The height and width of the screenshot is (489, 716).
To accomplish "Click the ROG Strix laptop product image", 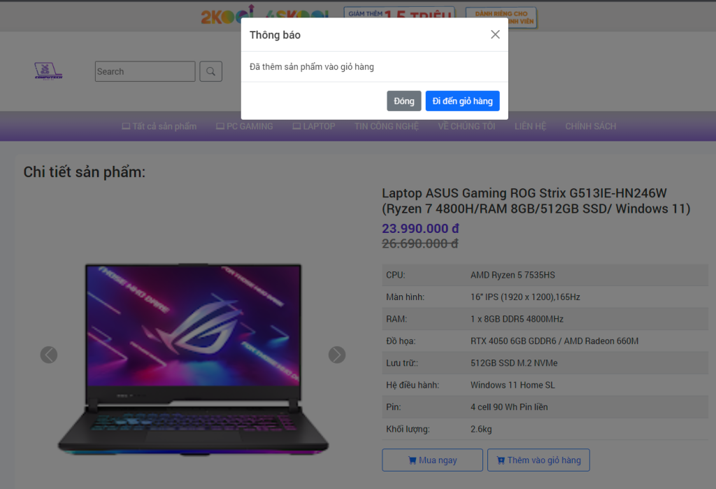I will point(193,359).
